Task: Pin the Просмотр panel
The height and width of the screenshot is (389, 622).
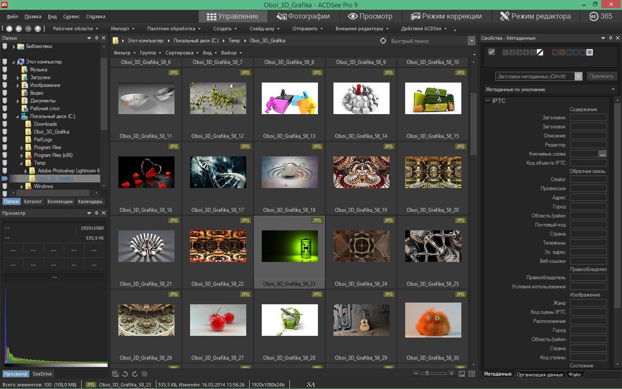Action: pos(96,213)
